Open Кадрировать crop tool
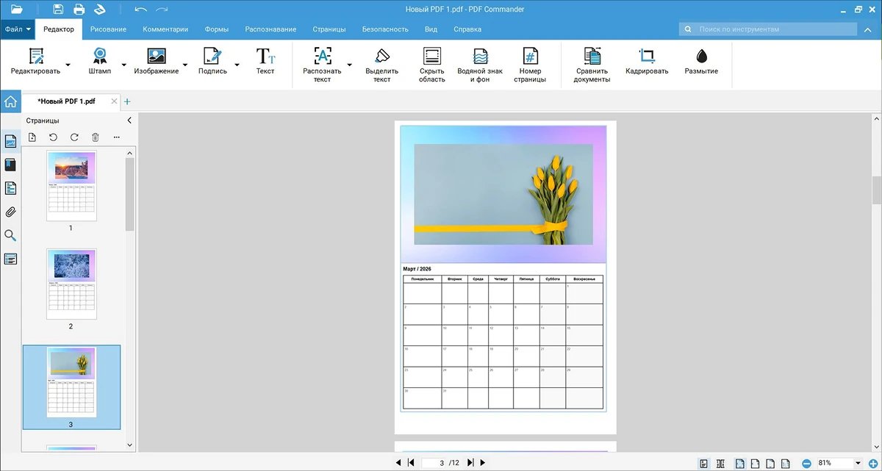Screen dimensions: 882x471 [647, 57]
